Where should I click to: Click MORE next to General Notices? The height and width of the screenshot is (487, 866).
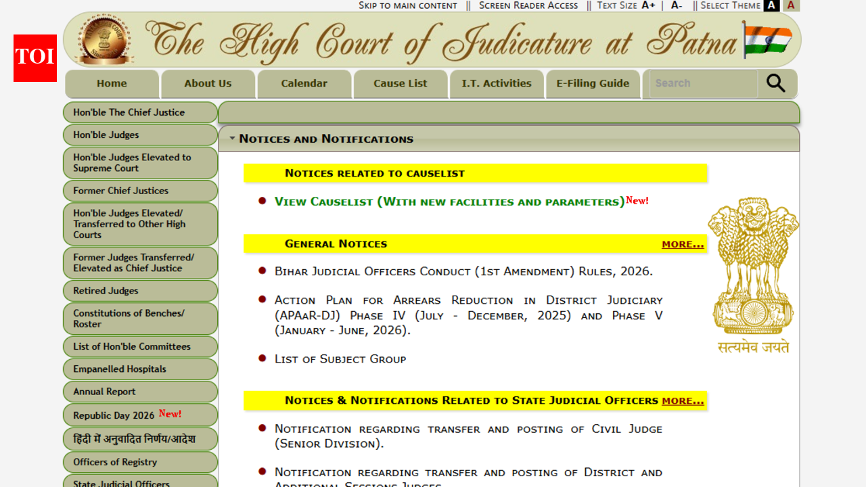coord(683,243)
